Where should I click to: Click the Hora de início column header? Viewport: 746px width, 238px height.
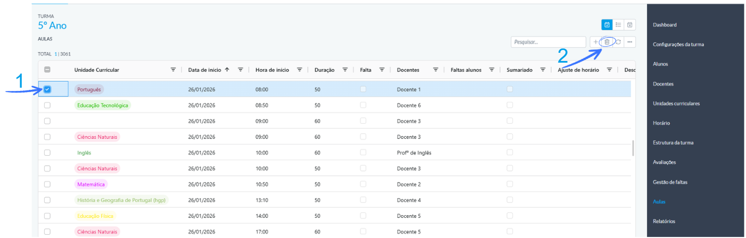(272, 70)
